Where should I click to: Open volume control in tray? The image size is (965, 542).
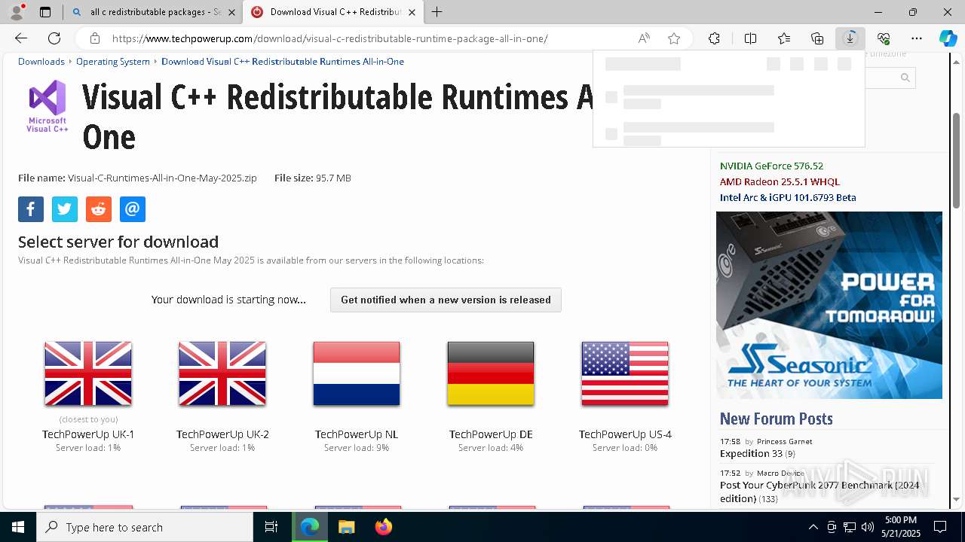click(867, 527)
